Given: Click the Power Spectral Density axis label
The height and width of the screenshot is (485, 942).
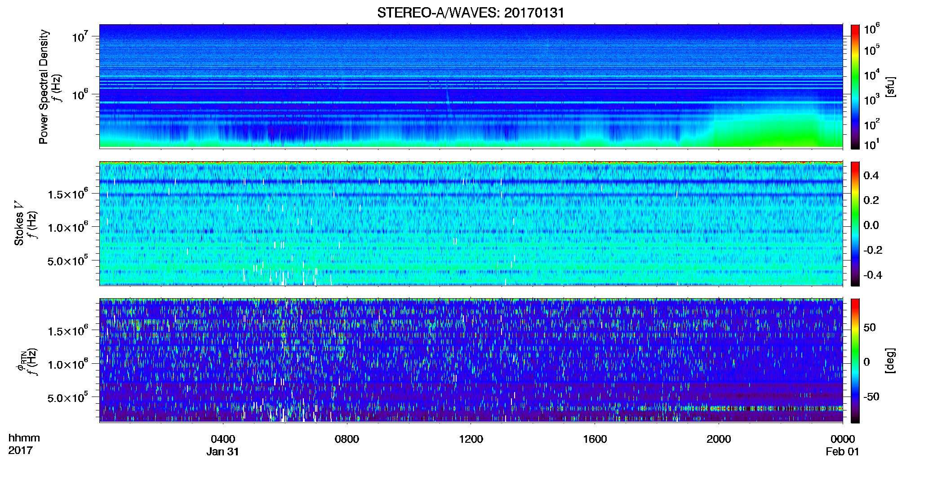Looking at the screenshot, I should coord(44,87).
